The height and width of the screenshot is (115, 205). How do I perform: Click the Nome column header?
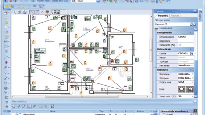tap(53, 111)
